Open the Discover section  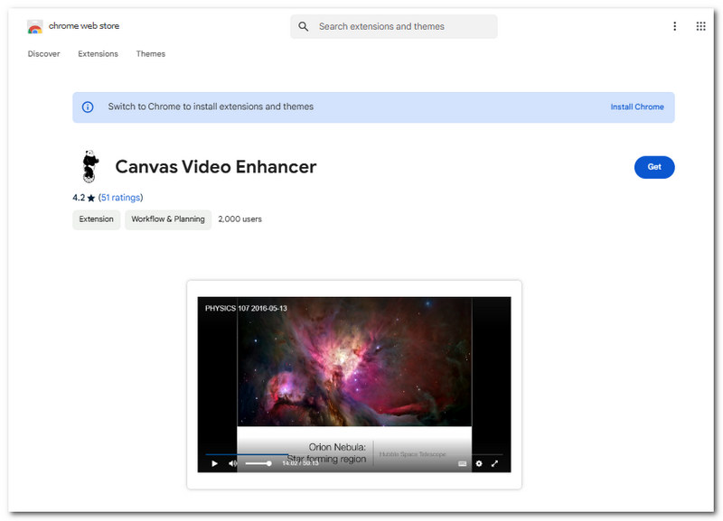pos(43,54)
